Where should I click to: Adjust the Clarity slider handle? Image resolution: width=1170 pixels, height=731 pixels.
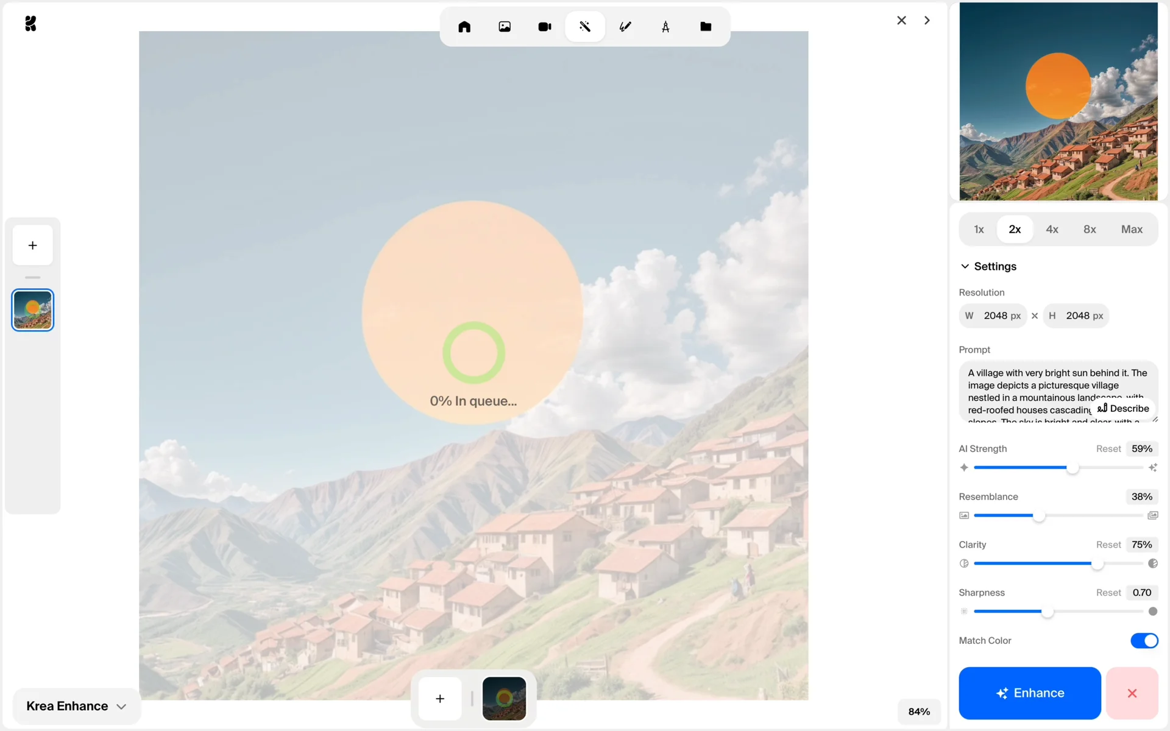1097,563
